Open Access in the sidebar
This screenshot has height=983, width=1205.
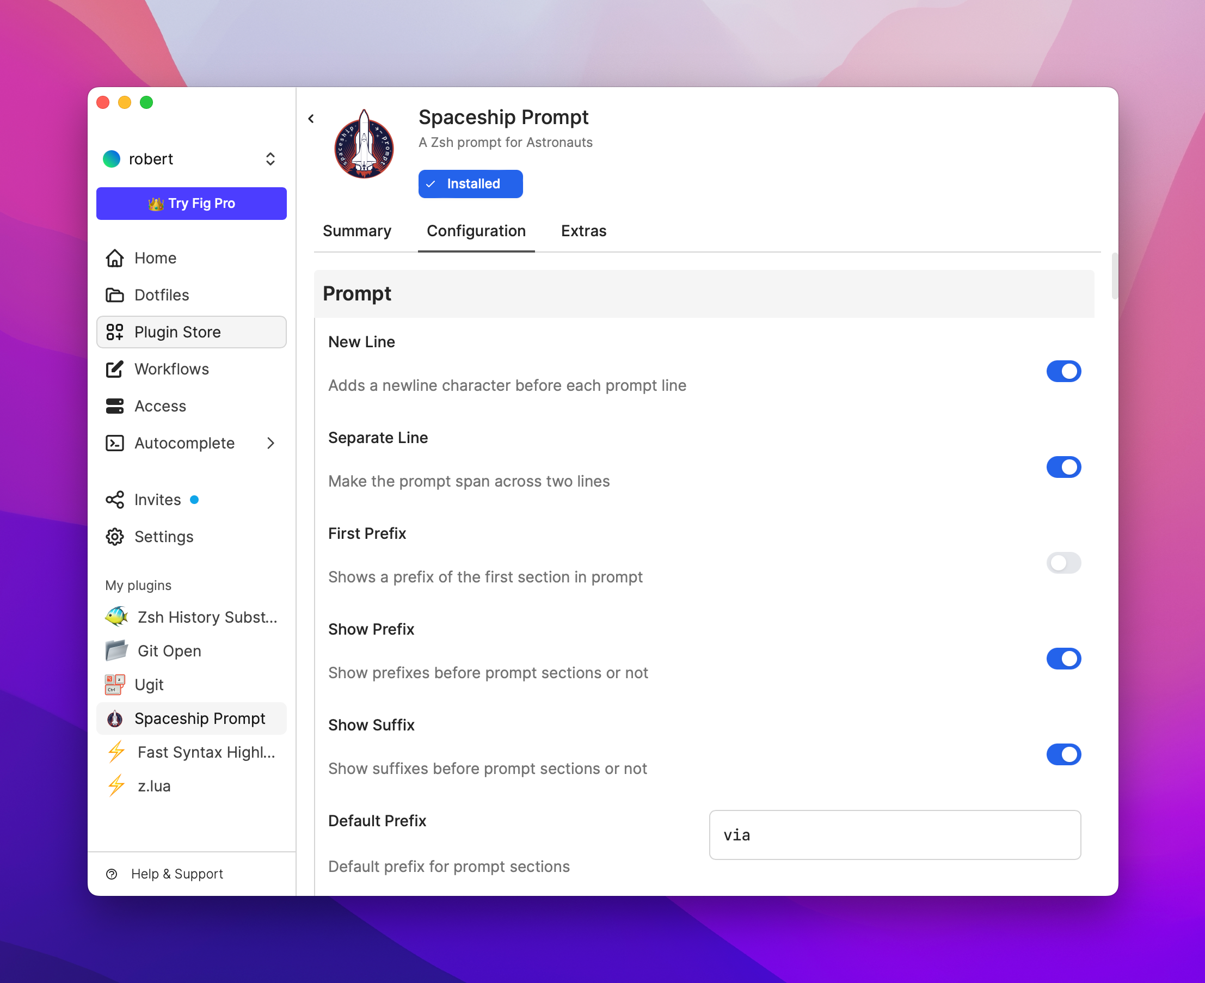point(192,406)
